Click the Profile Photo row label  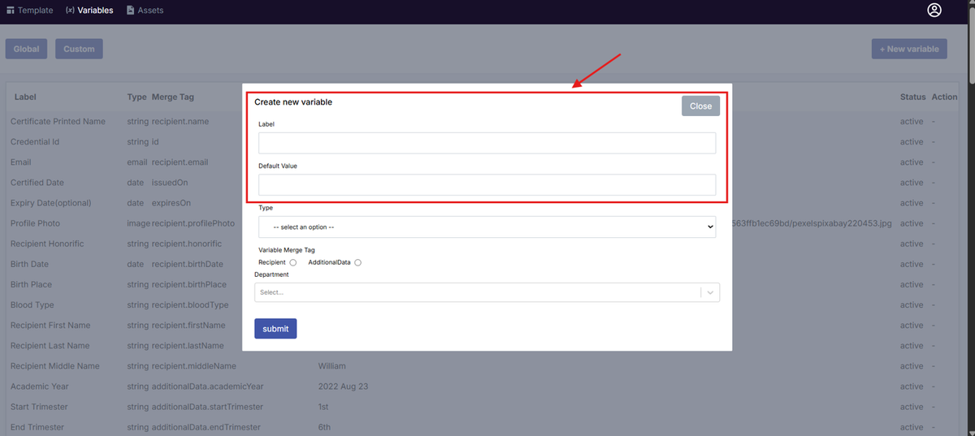click(x=35, y=223)
